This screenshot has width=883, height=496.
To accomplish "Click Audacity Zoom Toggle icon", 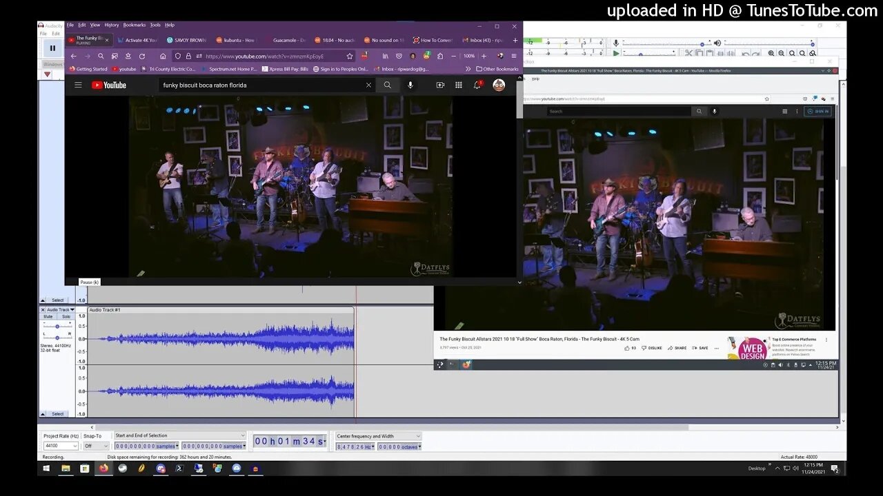I will coord(813,53).
